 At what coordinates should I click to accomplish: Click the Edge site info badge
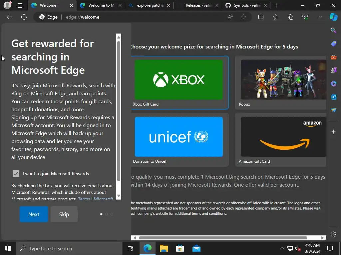[x=48, y=17]
